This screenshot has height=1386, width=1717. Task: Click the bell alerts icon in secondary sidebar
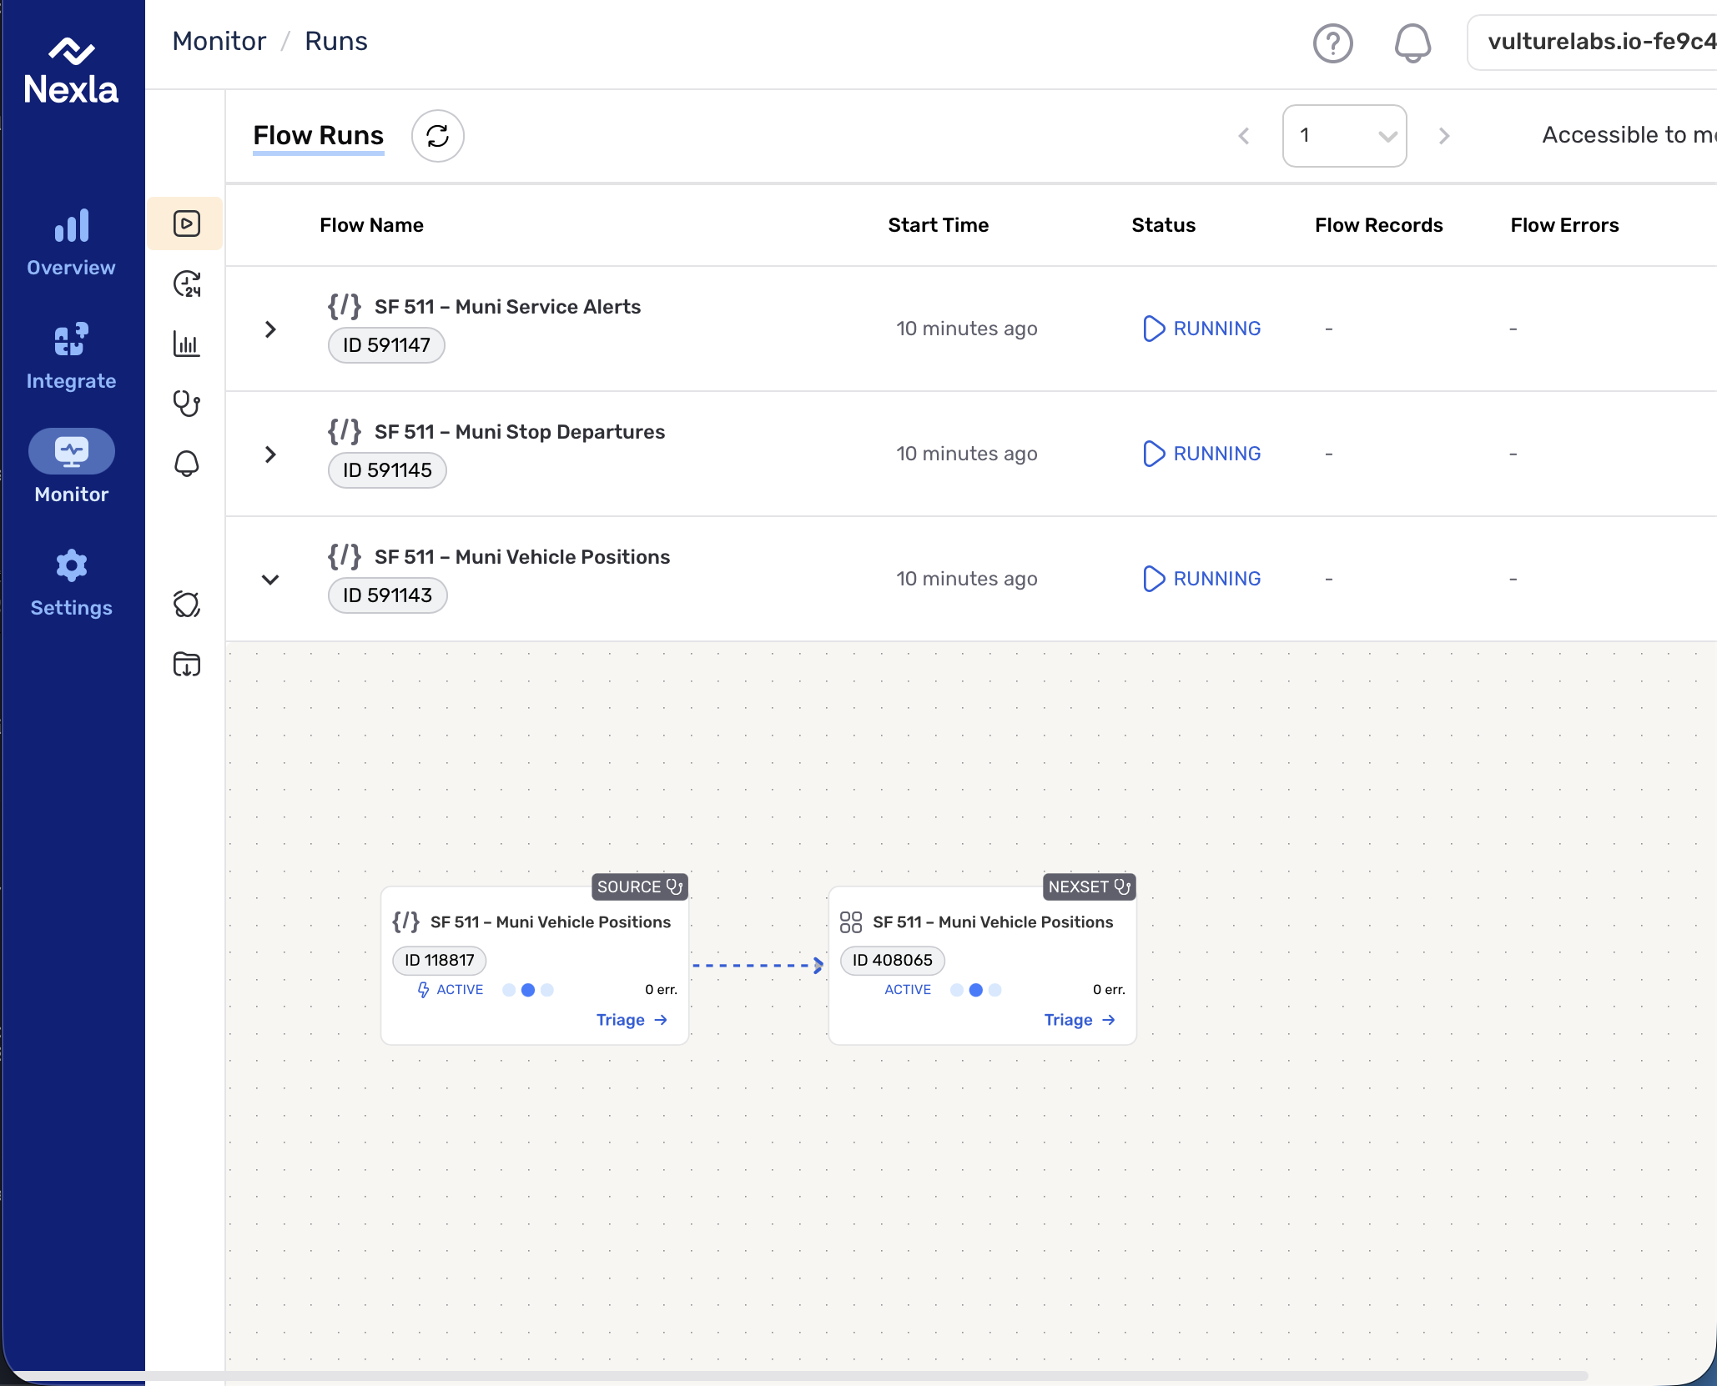[187, 464]
